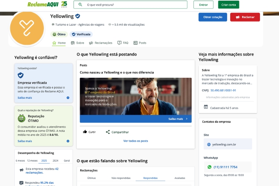This screenshot has width=279, height=186.
Task: Click the eye icon beside visualizações
Action: tap(110, 25)
